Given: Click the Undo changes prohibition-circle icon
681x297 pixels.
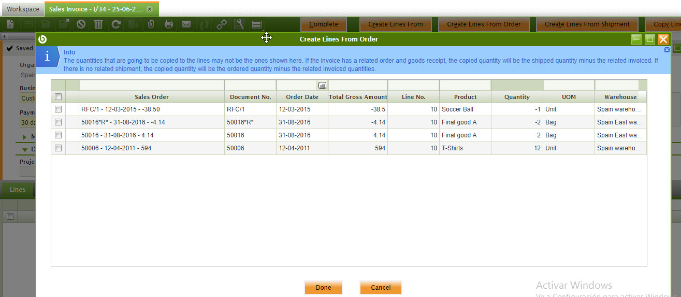Looking at the screenshot, I should (81, 24).
